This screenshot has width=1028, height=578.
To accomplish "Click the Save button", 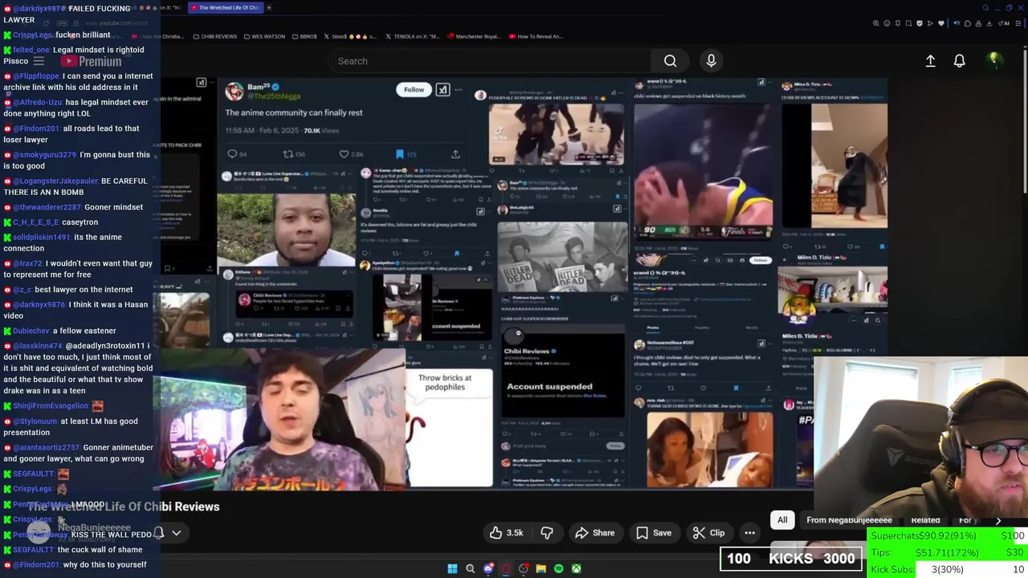I will pos(654,533).
